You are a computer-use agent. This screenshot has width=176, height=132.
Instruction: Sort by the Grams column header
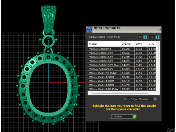[x=127, y=44]
